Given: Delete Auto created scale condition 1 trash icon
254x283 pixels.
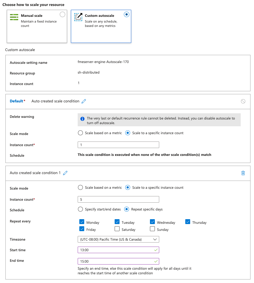Looking at the screenshot, I should [x=243, y=173].
